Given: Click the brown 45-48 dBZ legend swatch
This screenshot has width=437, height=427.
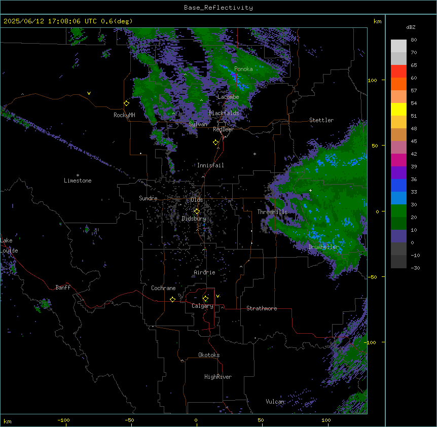Looking at the screenshot, I should [x=398, y=134].
